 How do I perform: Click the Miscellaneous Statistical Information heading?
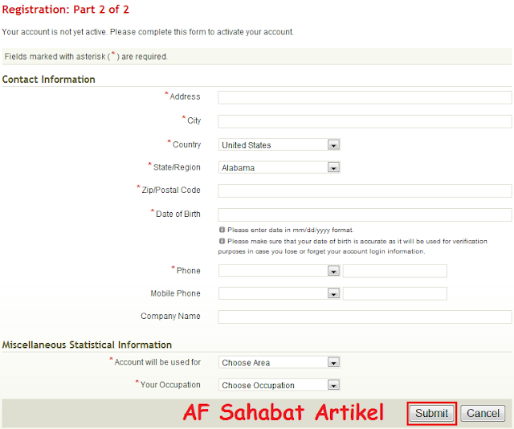point(87,345)
